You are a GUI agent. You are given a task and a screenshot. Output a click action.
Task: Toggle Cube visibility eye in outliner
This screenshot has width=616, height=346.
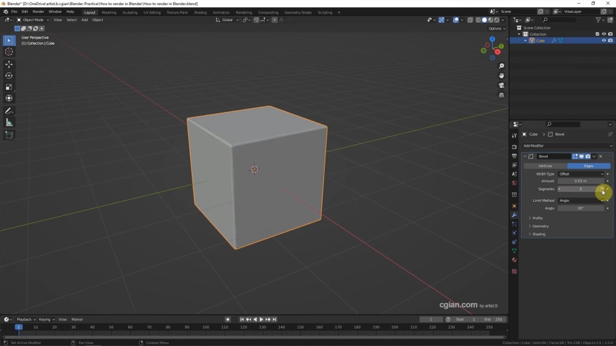pyautogui.click(x=603, y=40)
